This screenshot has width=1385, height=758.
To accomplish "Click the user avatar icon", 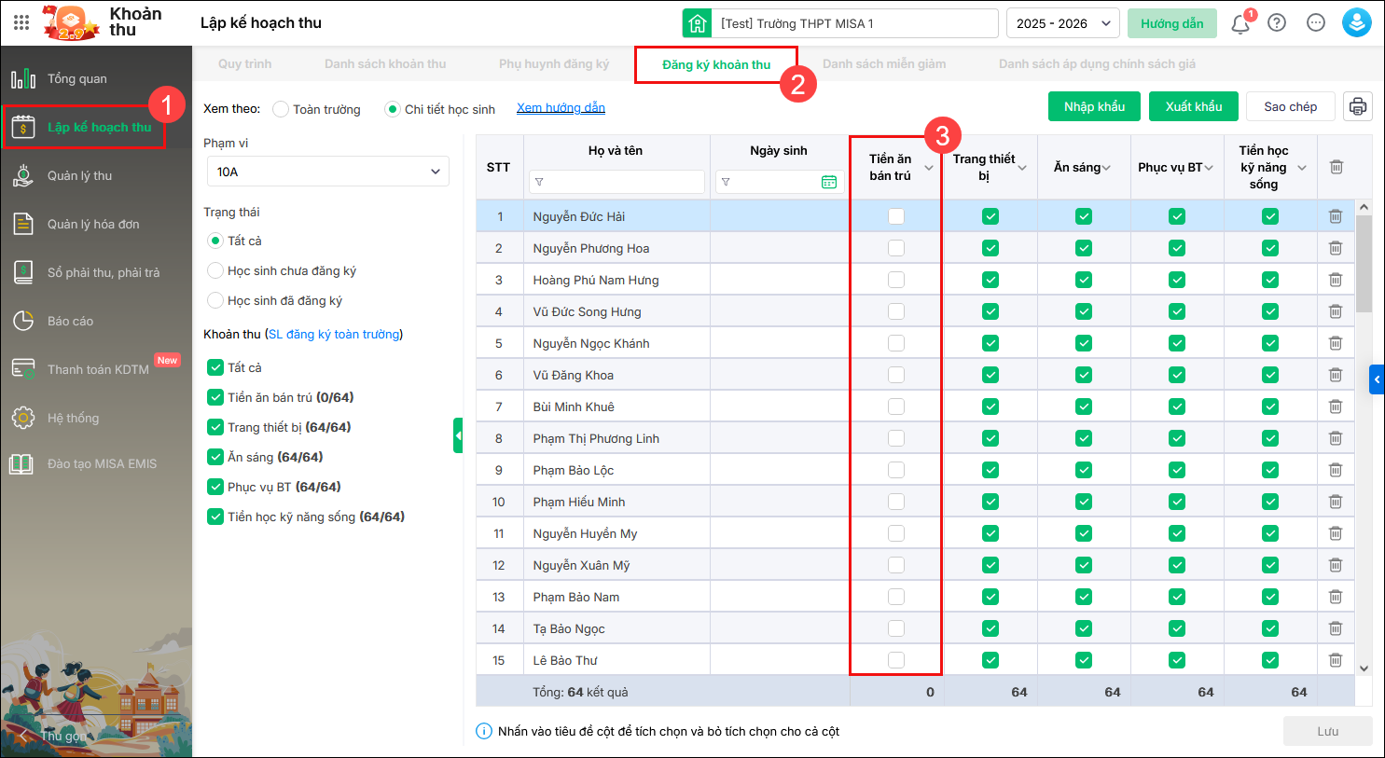I will tap(1356, 23).
